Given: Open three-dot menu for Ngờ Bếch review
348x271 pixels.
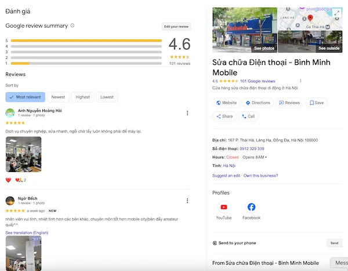Looking at the screenshot, I should pyautogui.click(x=187, y=201).
